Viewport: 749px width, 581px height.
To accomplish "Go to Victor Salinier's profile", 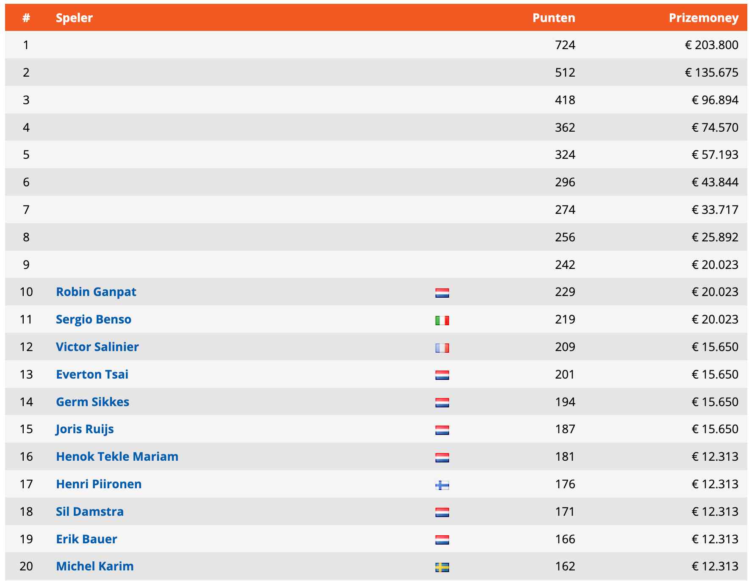I will coord(97,347).
